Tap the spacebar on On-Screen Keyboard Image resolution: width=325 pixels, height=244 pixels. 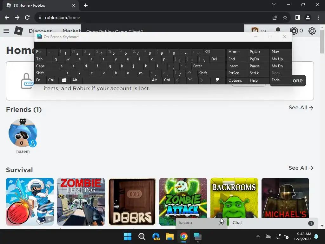click(x=116, y=80)
